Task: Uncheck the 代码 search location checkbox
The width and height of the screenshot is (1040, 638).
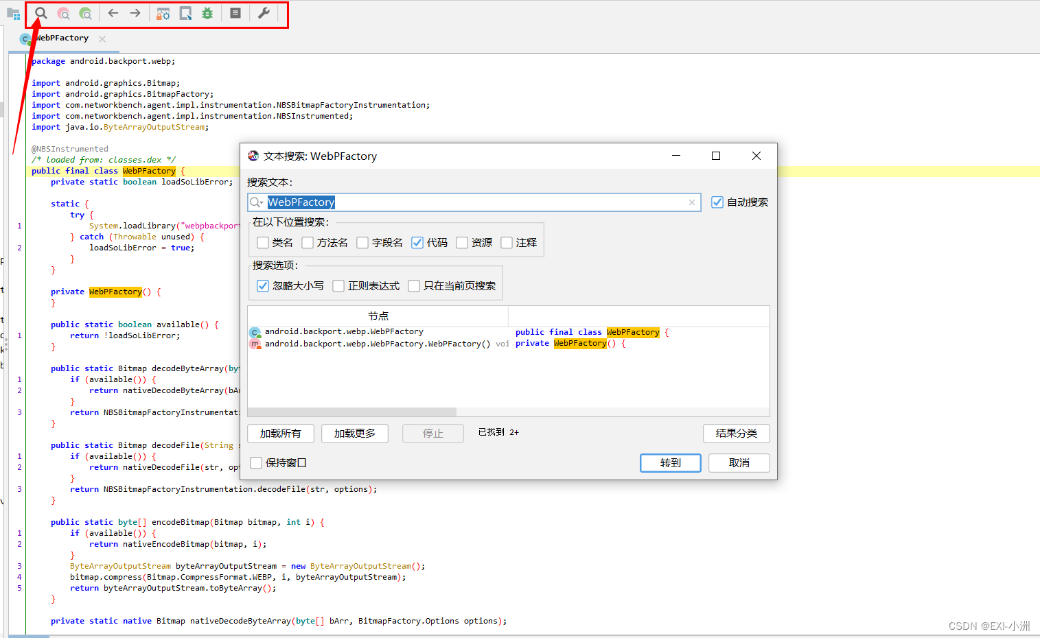Action: tap(417, 243)
